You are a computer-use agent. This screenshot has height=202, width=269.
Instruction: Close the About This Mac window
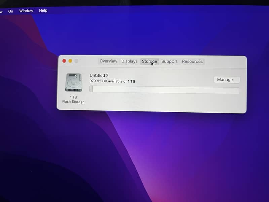64,61
